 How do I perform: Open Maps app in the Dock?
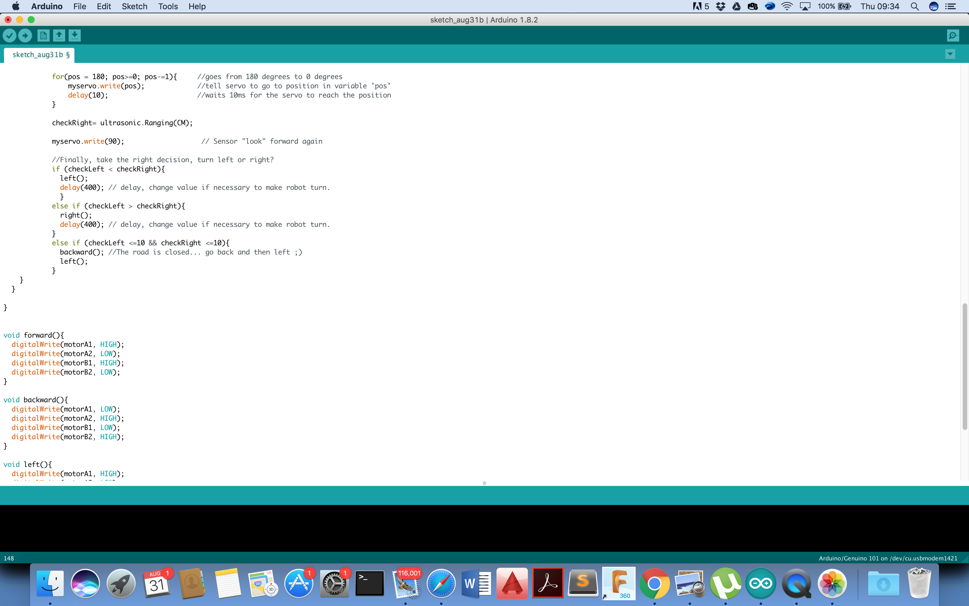tap(263, 583)
